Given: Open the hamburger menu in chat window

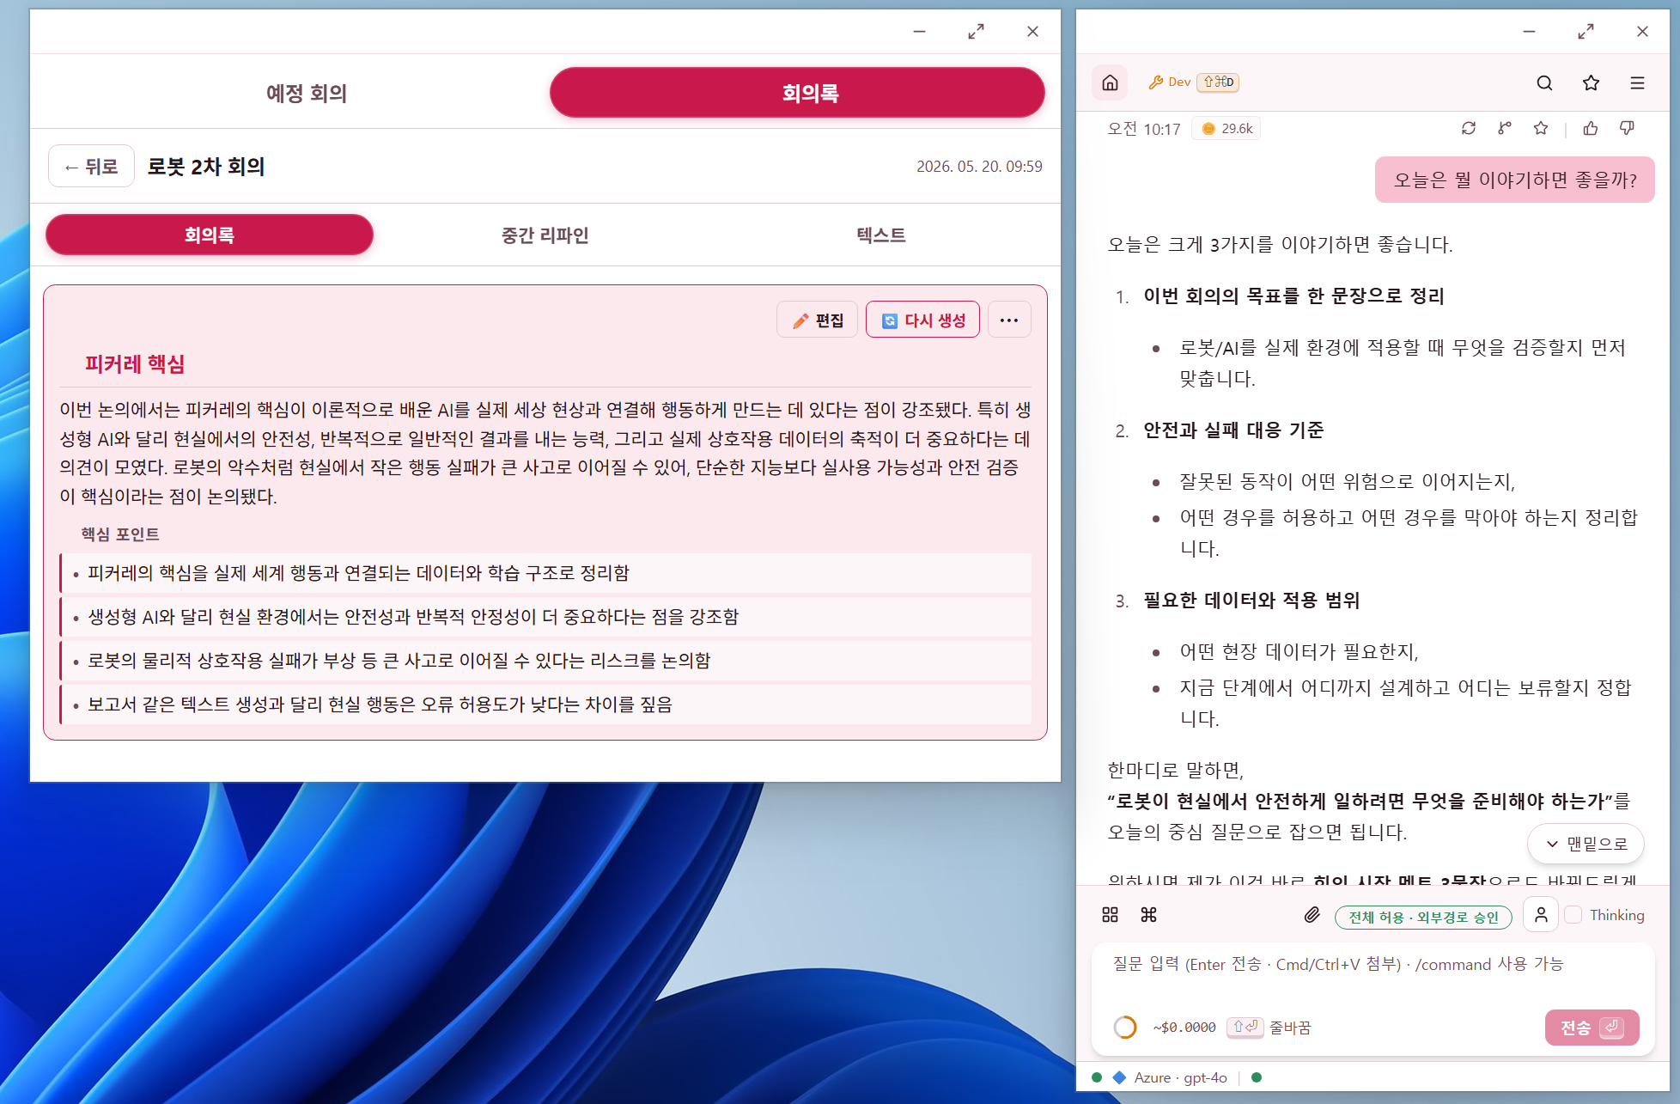Looking at the screenshot, I should click(x=1637, y=82).
